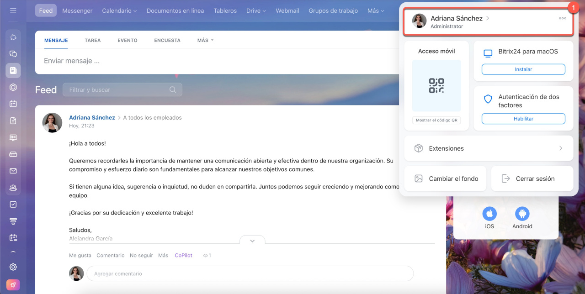Click the Agregar comentario input field
585x294 pixels.
click(x=250, y=273)
